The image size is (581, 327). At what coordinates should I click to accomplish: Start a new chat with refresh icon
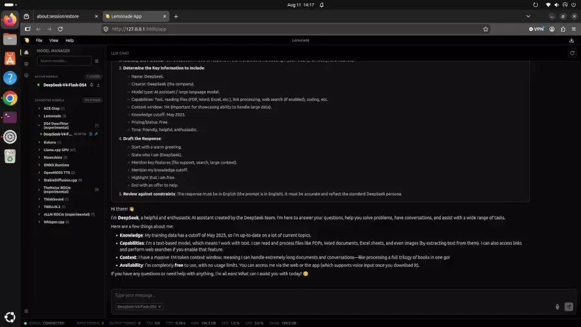572,53
